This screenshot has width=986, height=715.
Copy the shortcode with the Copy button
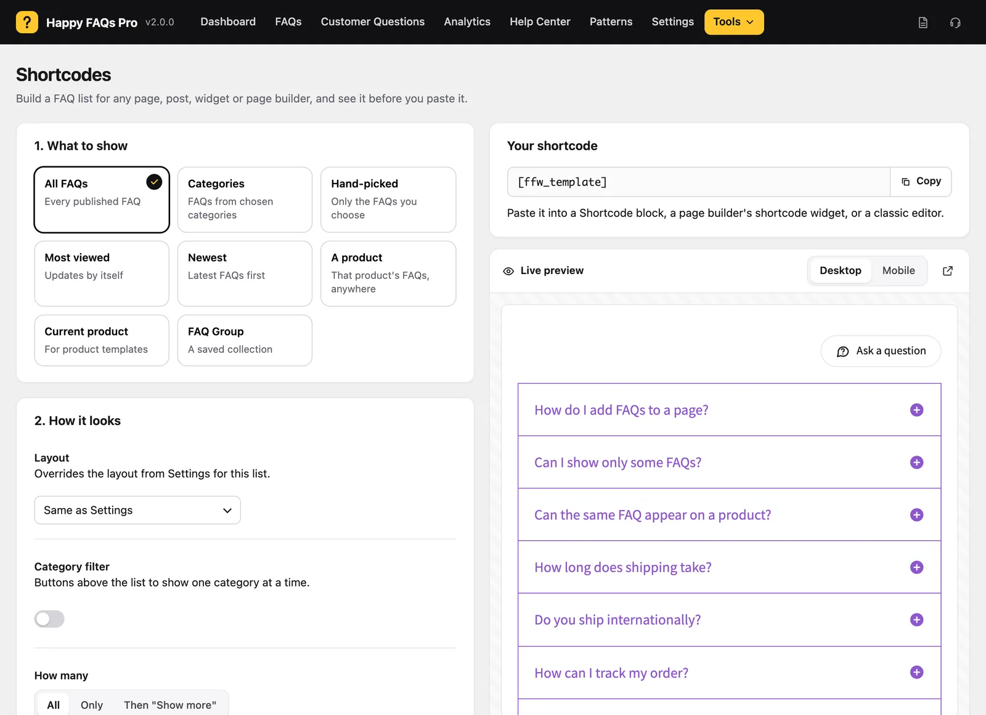point(921,182)
